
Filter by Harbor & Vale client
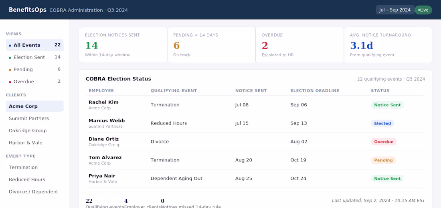[34, 143]
